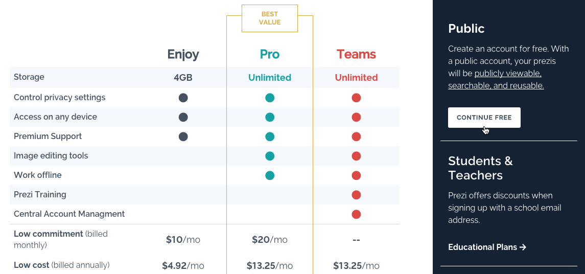The height and width of the screenshot is (274, 585).
Task: Click the Enjoy $4.92/mo annual price
Action: [x=183, y=266]
